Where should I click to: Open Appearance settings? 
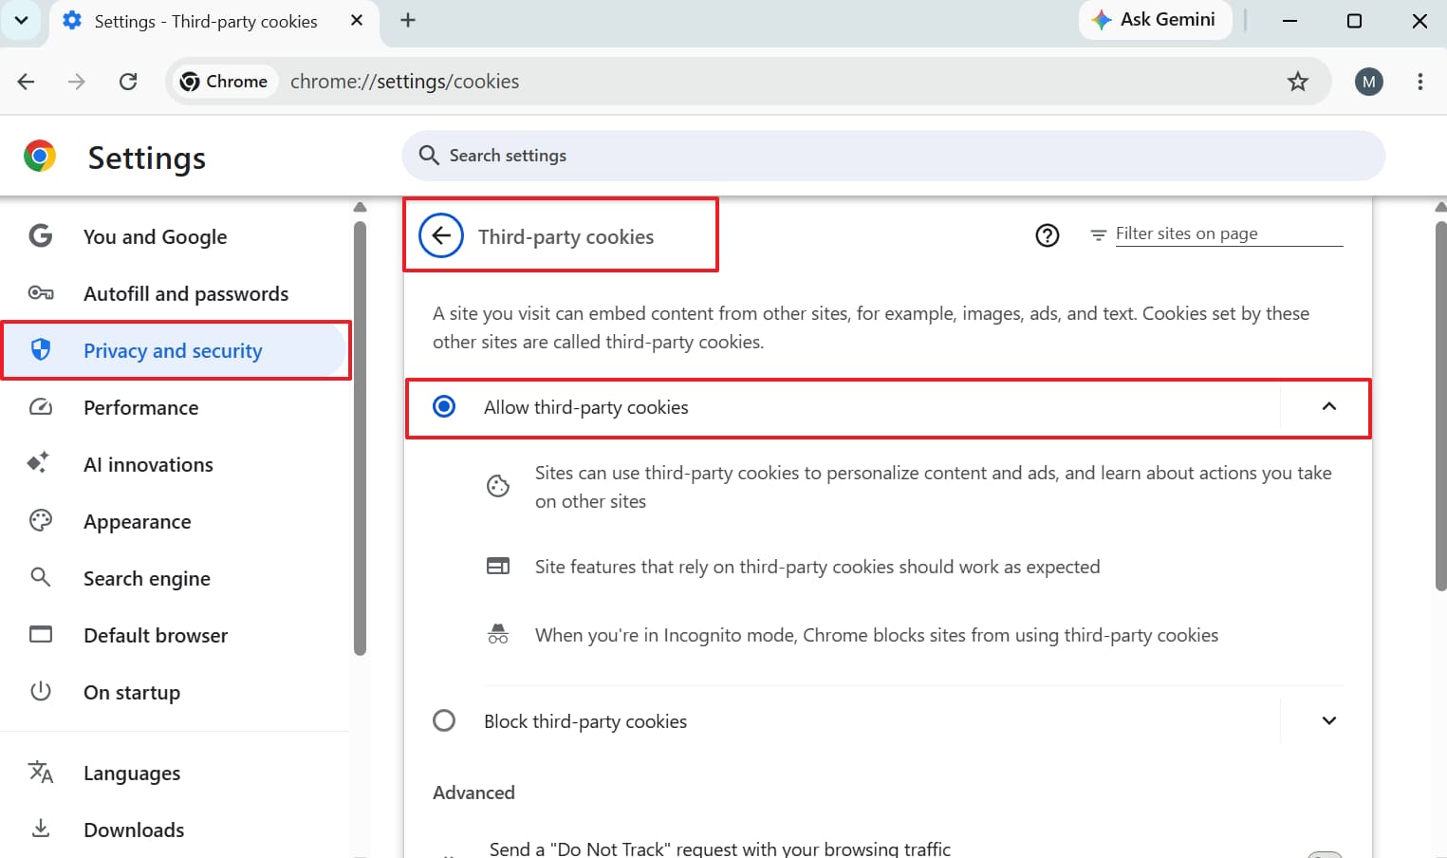click(x=176, y=521)
